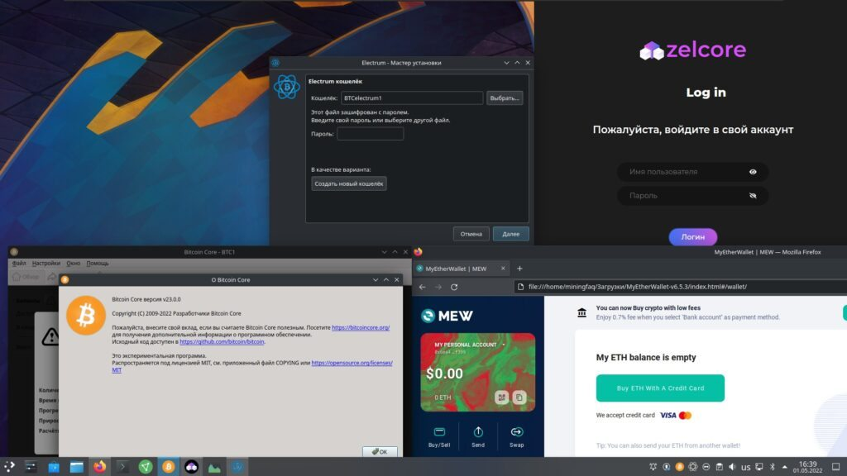Open the volume control in the system tray
The width and height of the screenshot is (847, 476).
[x=732, y=467]
